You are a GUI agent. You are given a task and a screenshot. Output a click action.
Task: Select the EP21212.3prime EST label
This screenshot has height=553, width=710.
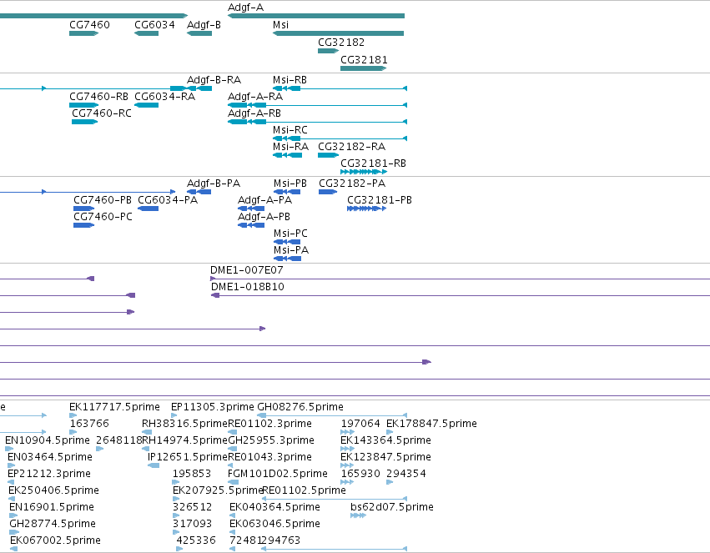point(49,475)
